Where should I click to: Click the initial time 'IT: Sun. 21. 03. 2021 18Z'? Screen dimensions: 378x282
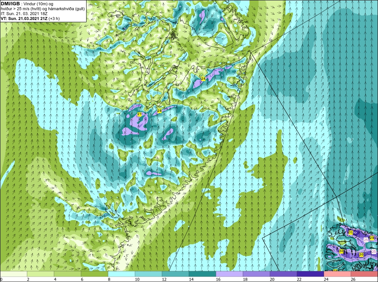click(x=24, y=14)
